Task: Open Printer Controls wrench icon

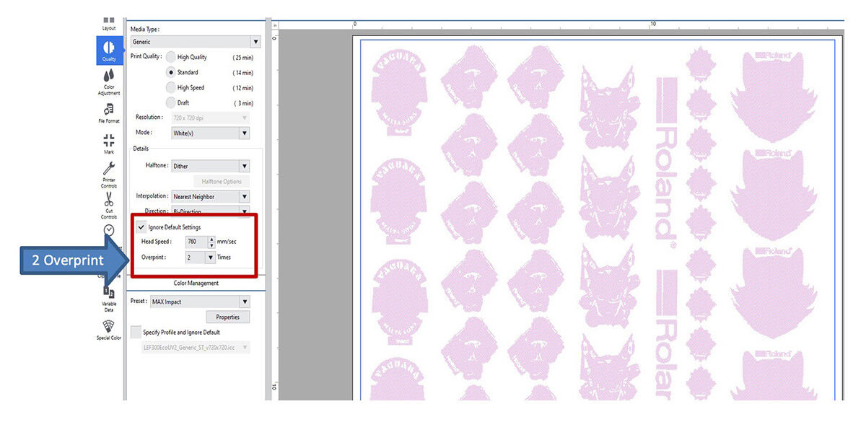Action: coord(108,175)
